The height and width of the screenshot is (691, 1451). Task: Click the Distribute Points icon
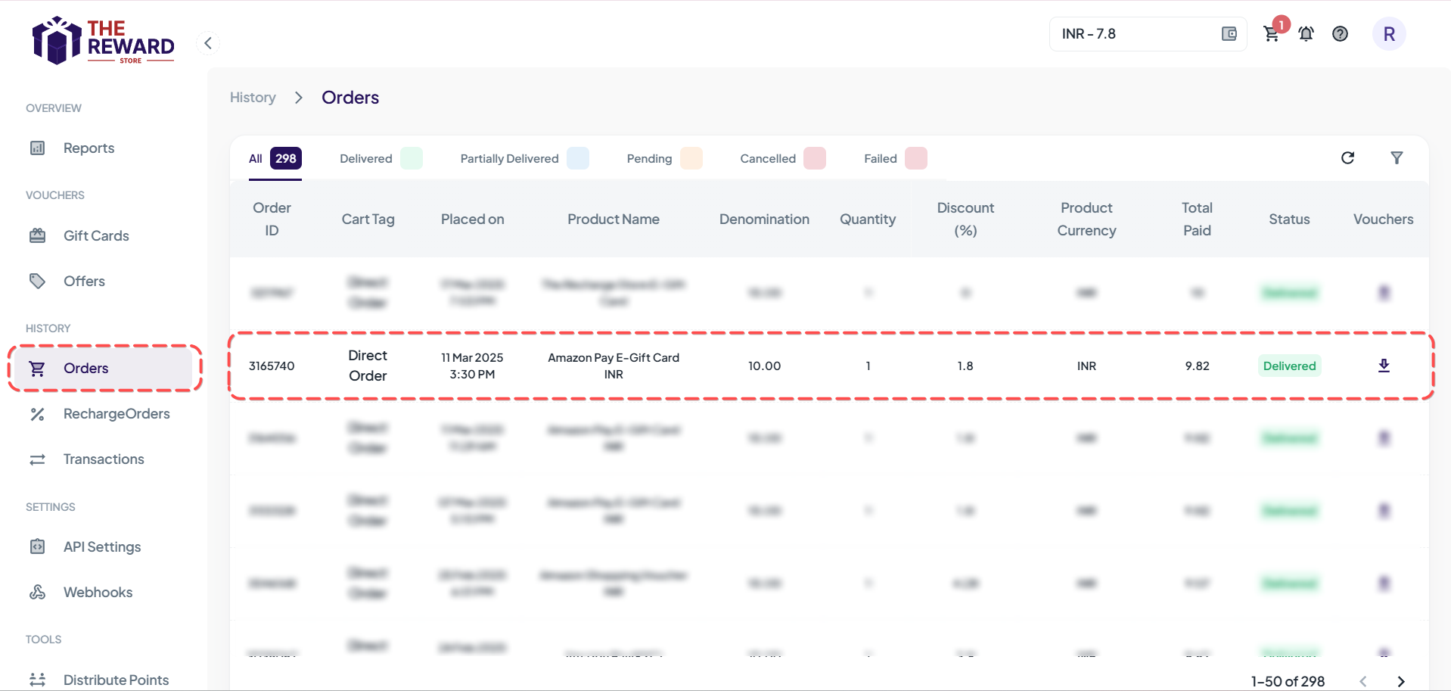point(37,680)
